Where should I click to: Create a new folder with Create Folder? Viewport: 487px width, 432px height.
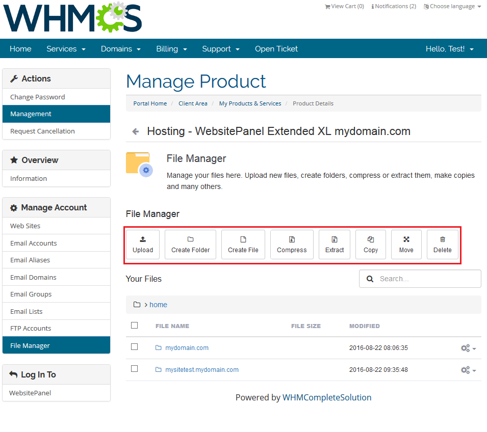coord(190,245)
